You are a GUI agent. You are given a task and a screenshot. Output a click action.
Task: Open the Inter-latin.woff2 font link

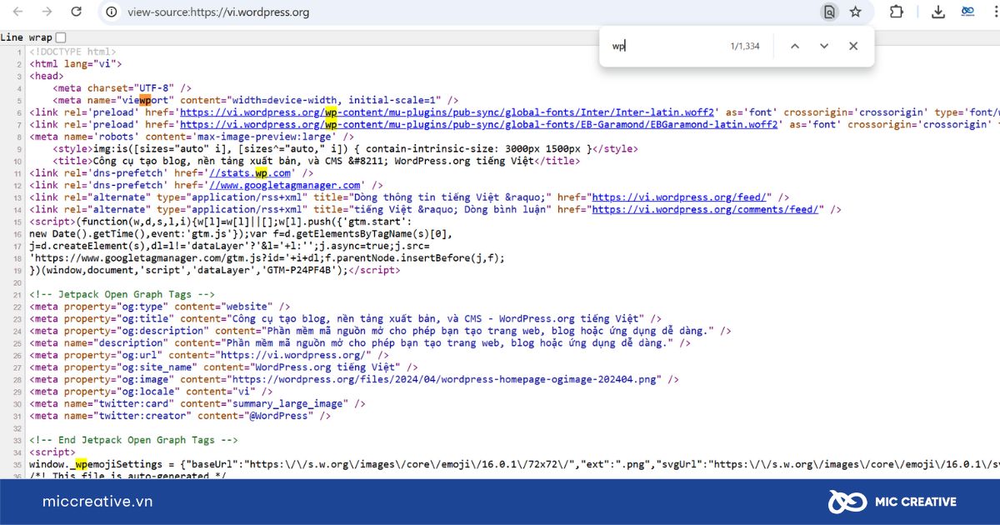[x=447, y=112]
